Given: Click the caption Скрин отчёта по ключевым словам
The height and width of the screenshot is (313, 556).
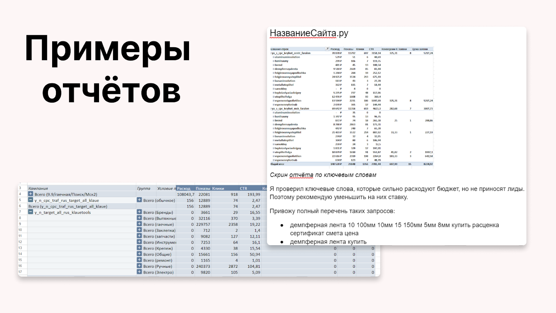Looking at the screenshot, I should 323,175.
